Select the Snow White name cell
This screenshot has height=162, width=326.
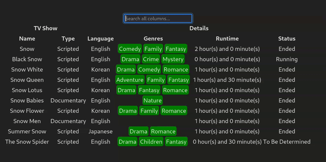tap(27, 70)
